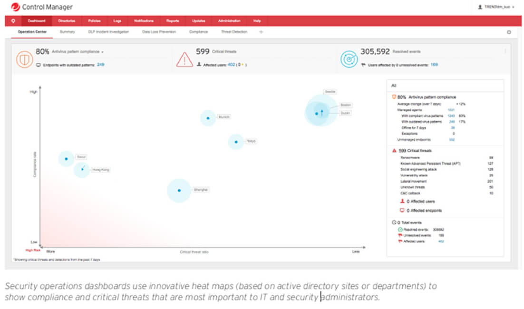The image size is (524, 309).
Task: Open the 402 Affected users link in the events section
Action: point(441,241)
